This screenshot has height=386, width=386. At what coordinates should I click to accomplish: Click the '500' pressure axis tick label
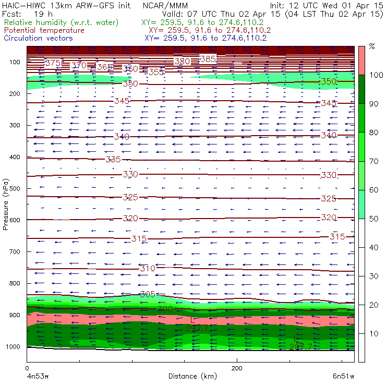15,189
